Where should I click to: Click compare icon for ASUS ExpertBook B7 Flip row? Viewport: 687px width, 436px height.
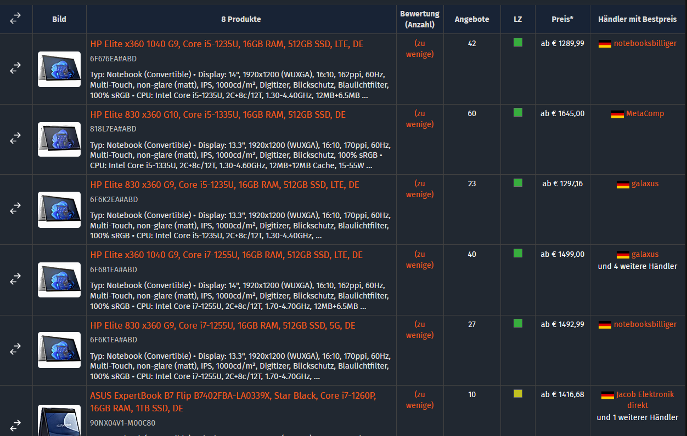tap(15, 425)
